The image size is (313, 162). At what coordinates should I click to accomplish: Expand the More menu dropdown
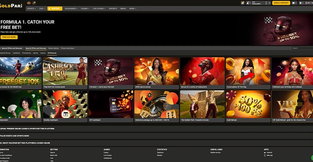133,9
